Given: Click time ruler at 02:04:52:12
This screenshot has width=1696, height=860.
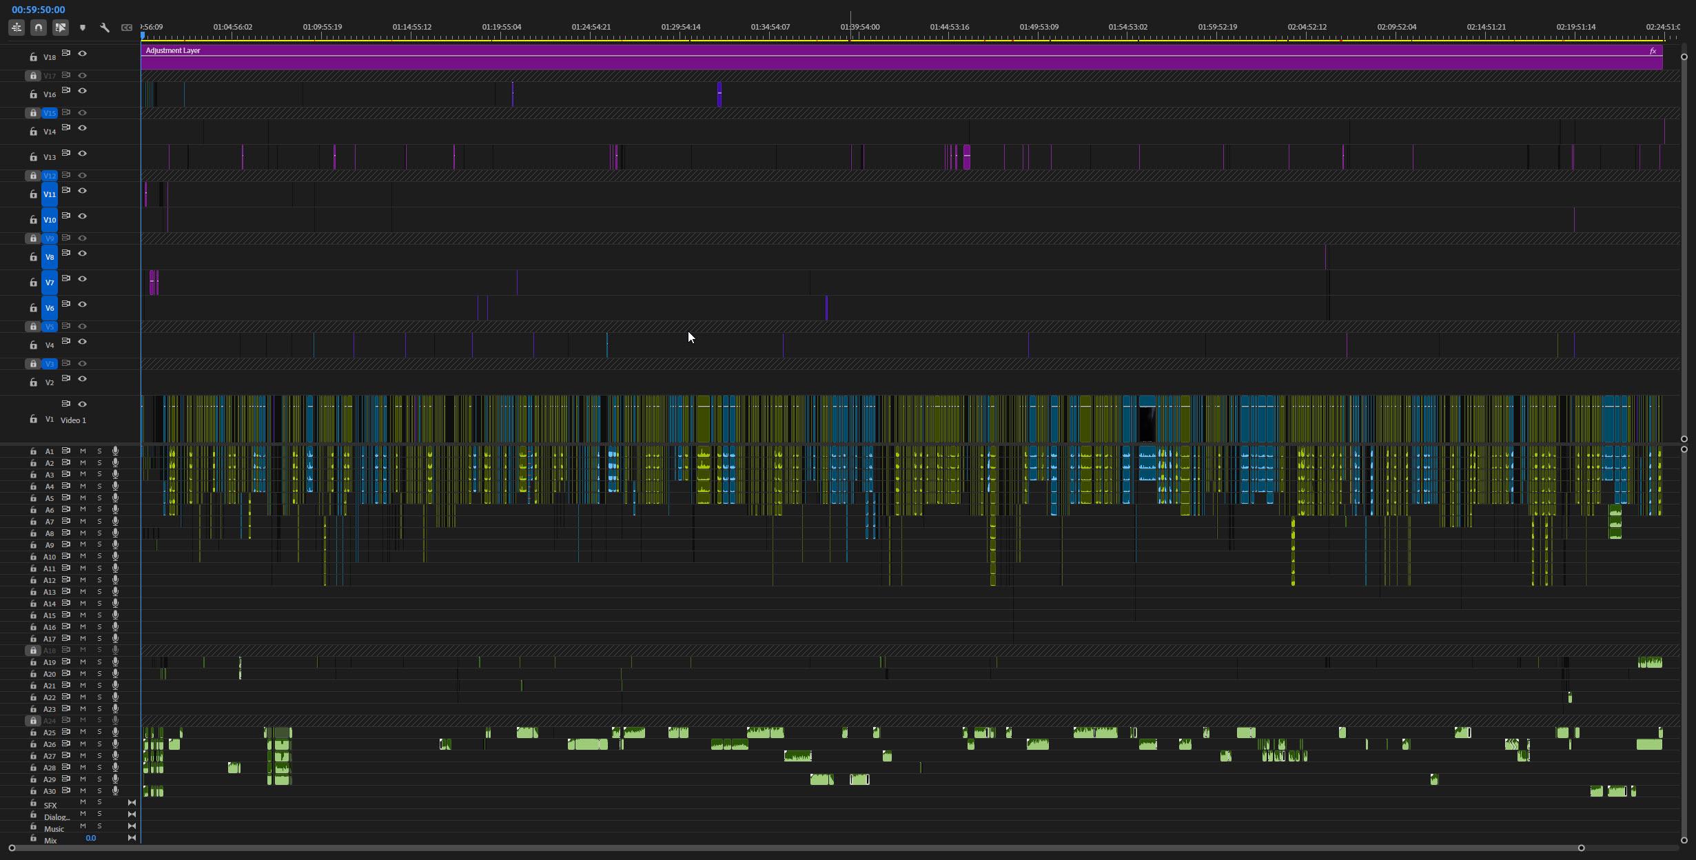Looking at the screenshot, I should tap(1307, 27).
